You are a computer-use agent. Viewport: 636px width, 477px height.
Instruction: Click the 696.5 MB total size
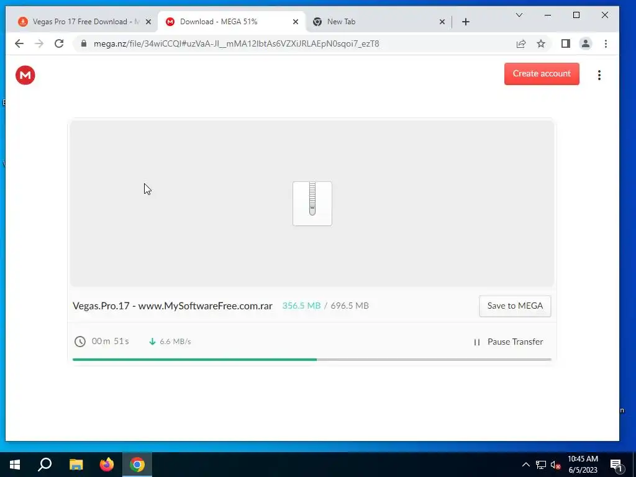point(350,306)
